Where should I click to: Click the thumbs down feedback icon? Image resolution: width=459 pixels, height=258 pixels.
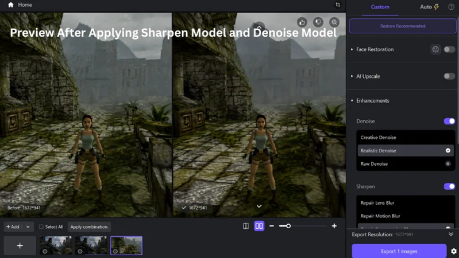(x=318, y=22)
